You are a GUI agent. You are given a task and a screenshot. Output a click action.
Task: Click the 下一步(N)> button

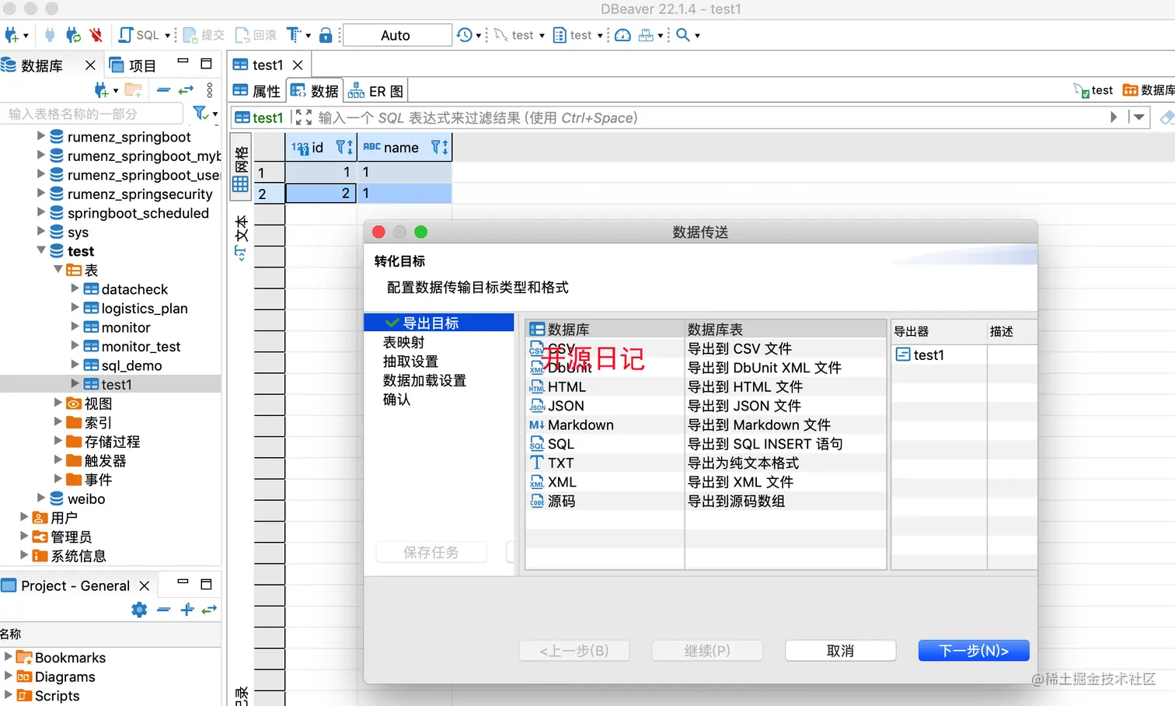(x=974, y=651)
